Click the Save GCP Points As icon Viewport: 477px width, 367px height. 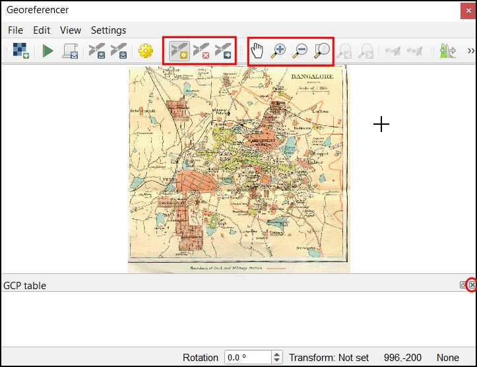(x=119, y=51)
